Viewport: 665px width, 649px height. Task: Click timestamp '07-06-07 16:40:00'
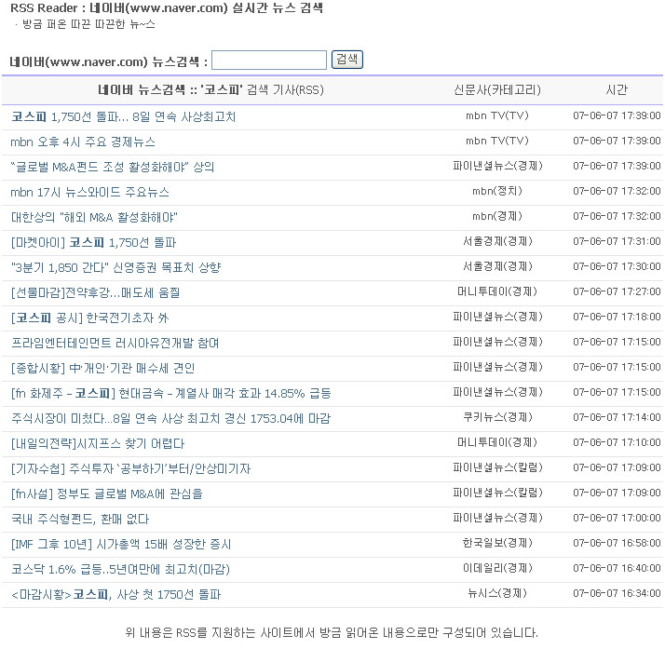[617, 568]
